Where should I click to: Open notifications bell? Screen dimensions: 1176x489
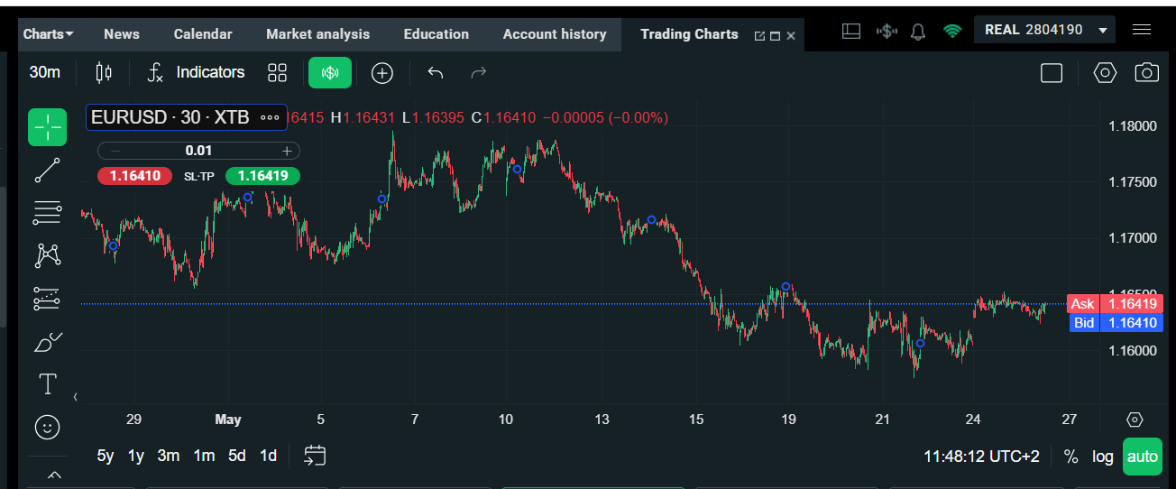tap(918, 32)
